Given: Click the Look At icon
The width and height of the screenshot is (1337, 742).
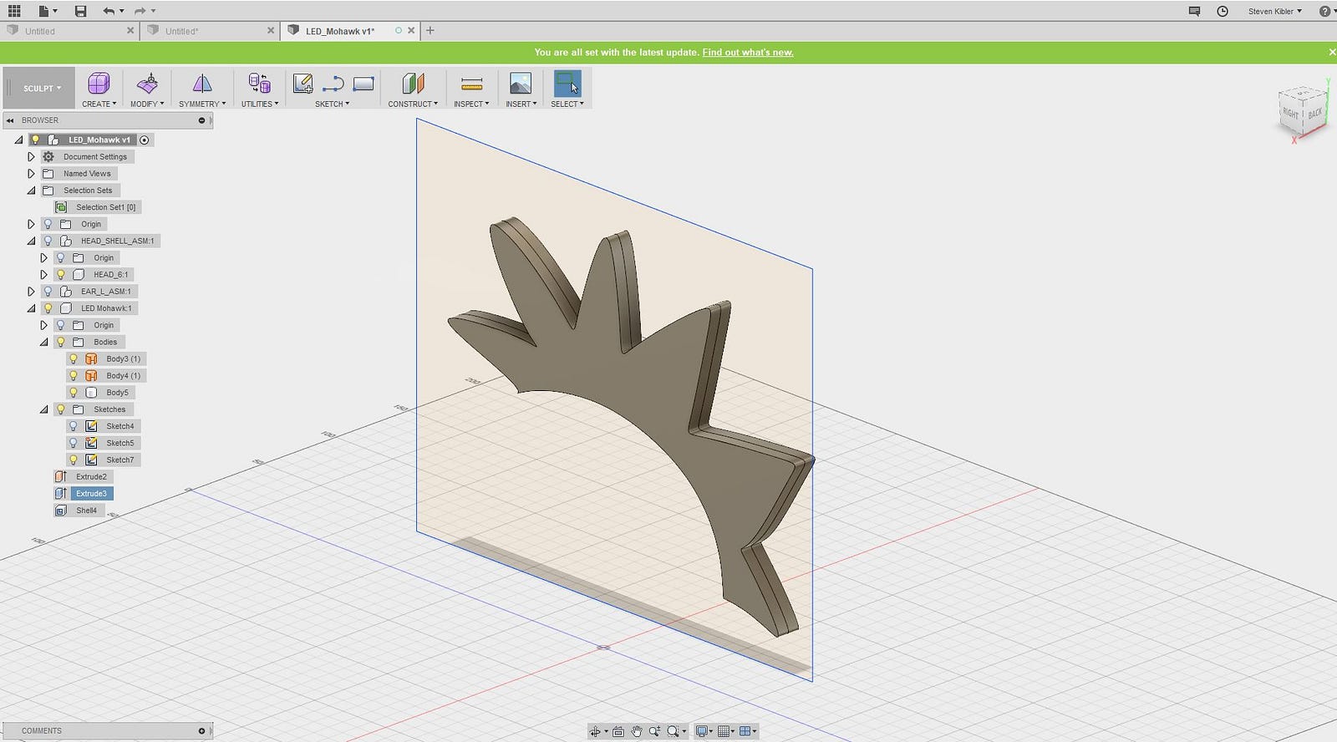Looking at the screenshot, I should pyautogui.click(x=618, y=731).
